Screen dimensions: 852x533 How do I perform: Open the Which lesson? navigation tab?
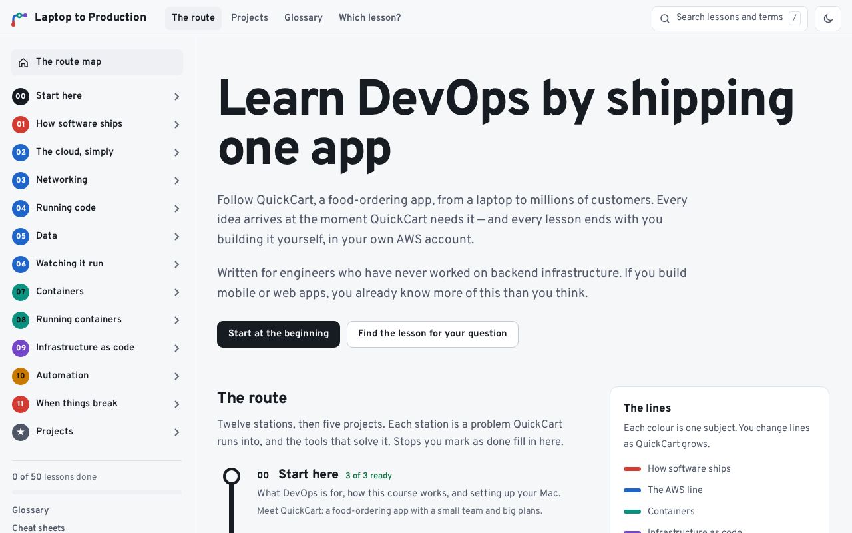370,18
